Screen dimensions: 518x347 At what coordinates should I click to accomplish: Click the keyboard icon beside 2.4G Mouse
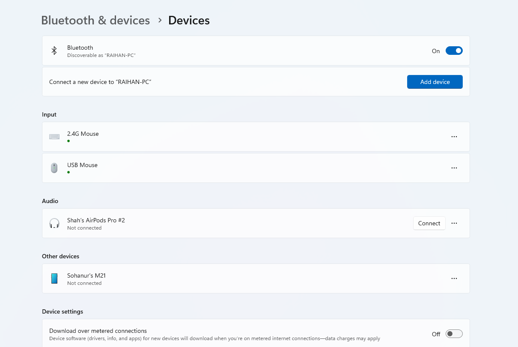[54, 137]
